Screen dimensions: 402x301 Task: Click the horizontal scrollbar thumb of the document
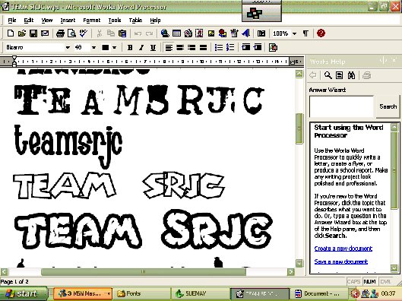point(144,271)
